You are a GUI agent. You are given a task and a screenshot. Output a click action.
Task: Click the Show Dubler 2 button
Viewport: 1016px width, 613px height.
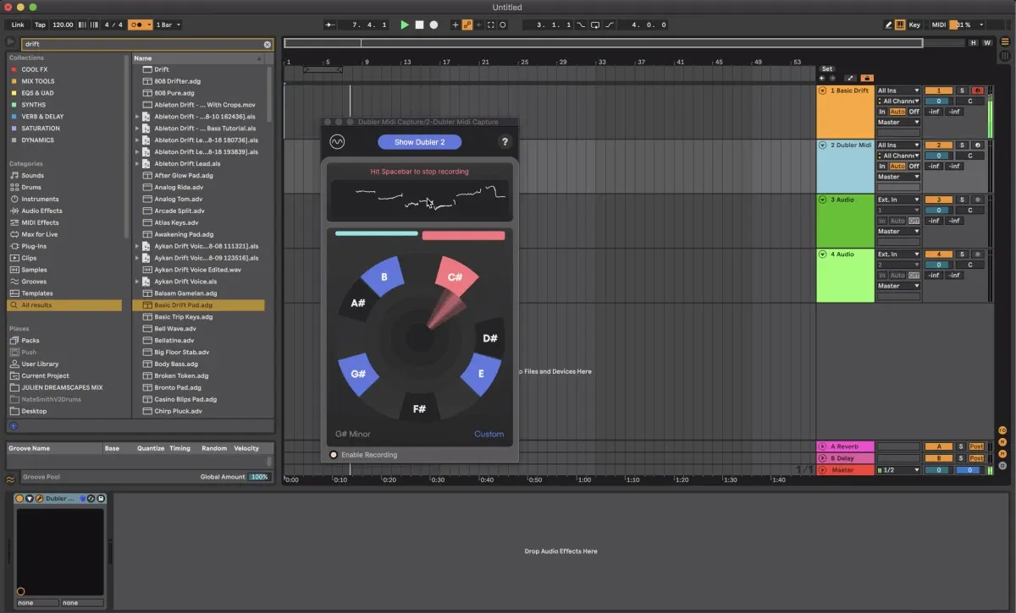420,142
